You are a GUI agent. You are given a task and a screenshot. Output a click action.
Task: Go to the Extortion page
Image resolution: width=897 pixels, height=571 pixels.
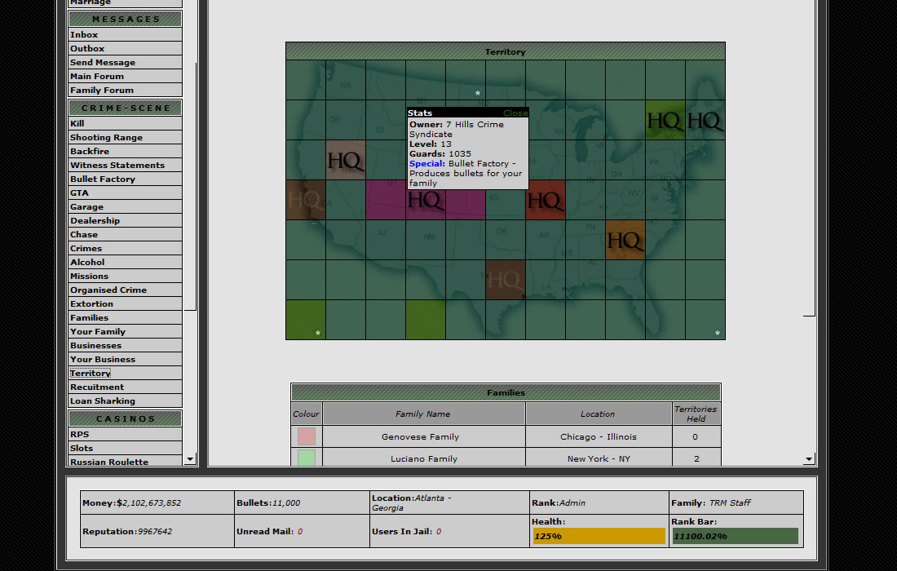pyautogui.click(x=91, y=304)
